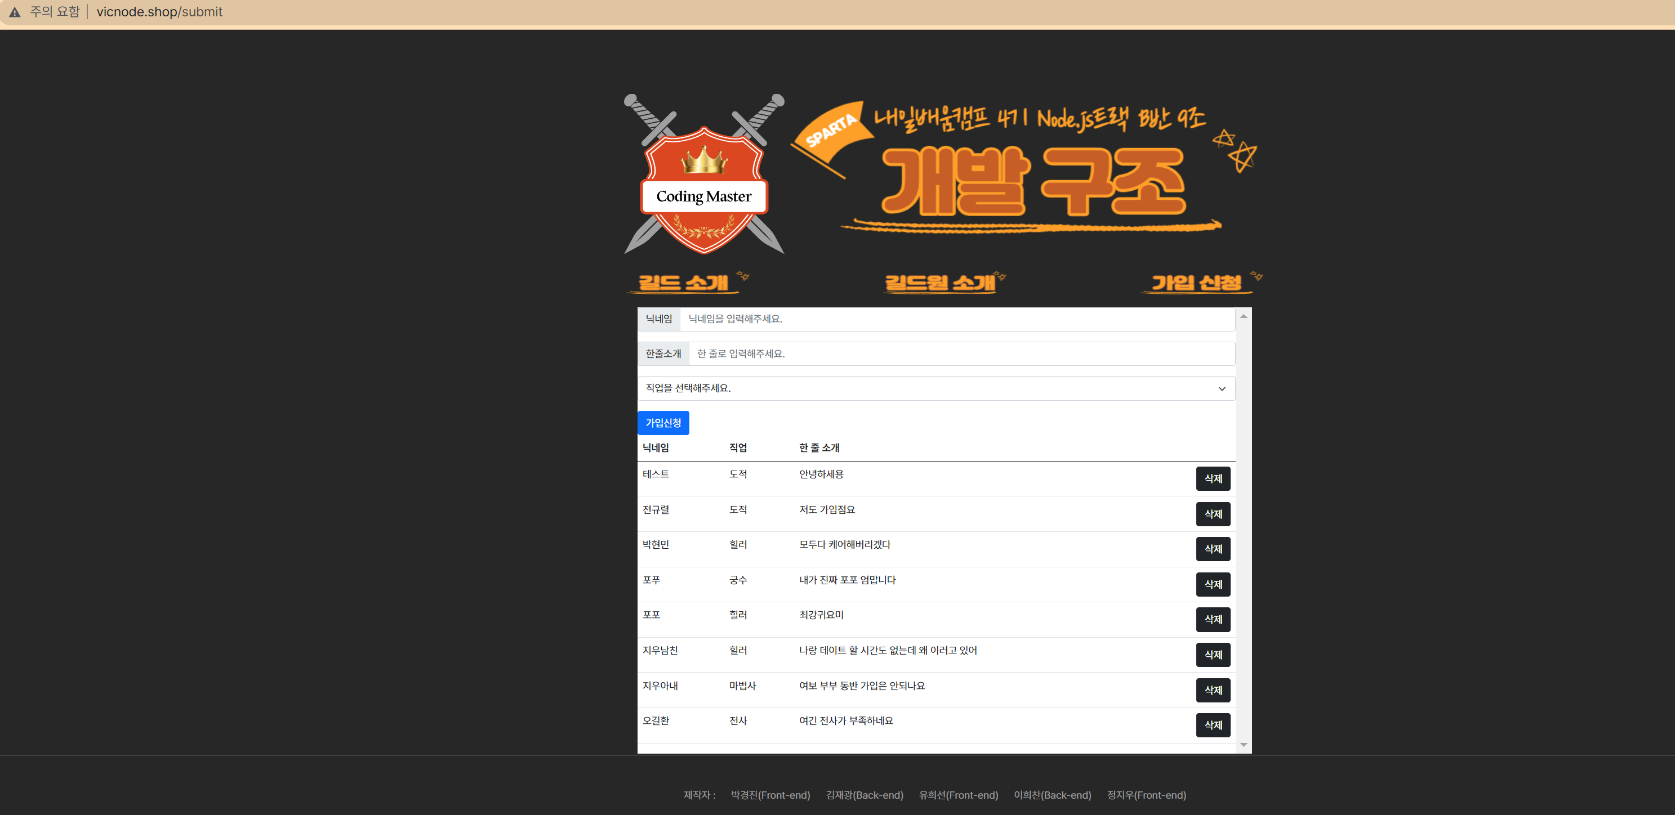
Task: Go to the 가입 신청 tab
Action: [x=1196, y=283]
